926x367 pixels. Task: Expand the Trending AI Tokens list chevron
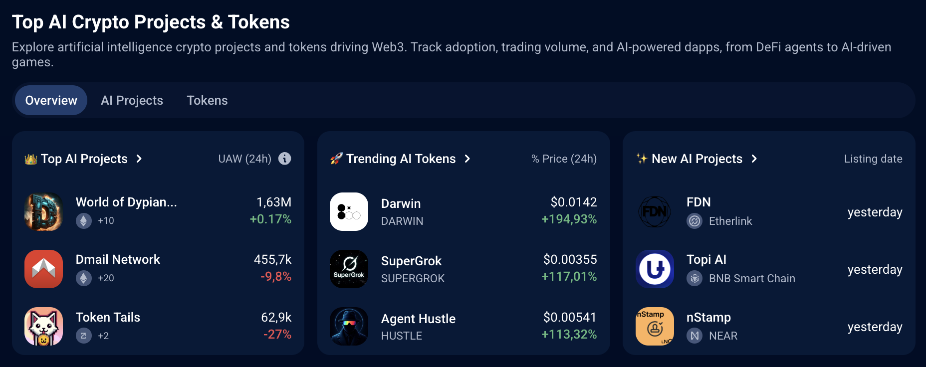(x=467, y=159)
